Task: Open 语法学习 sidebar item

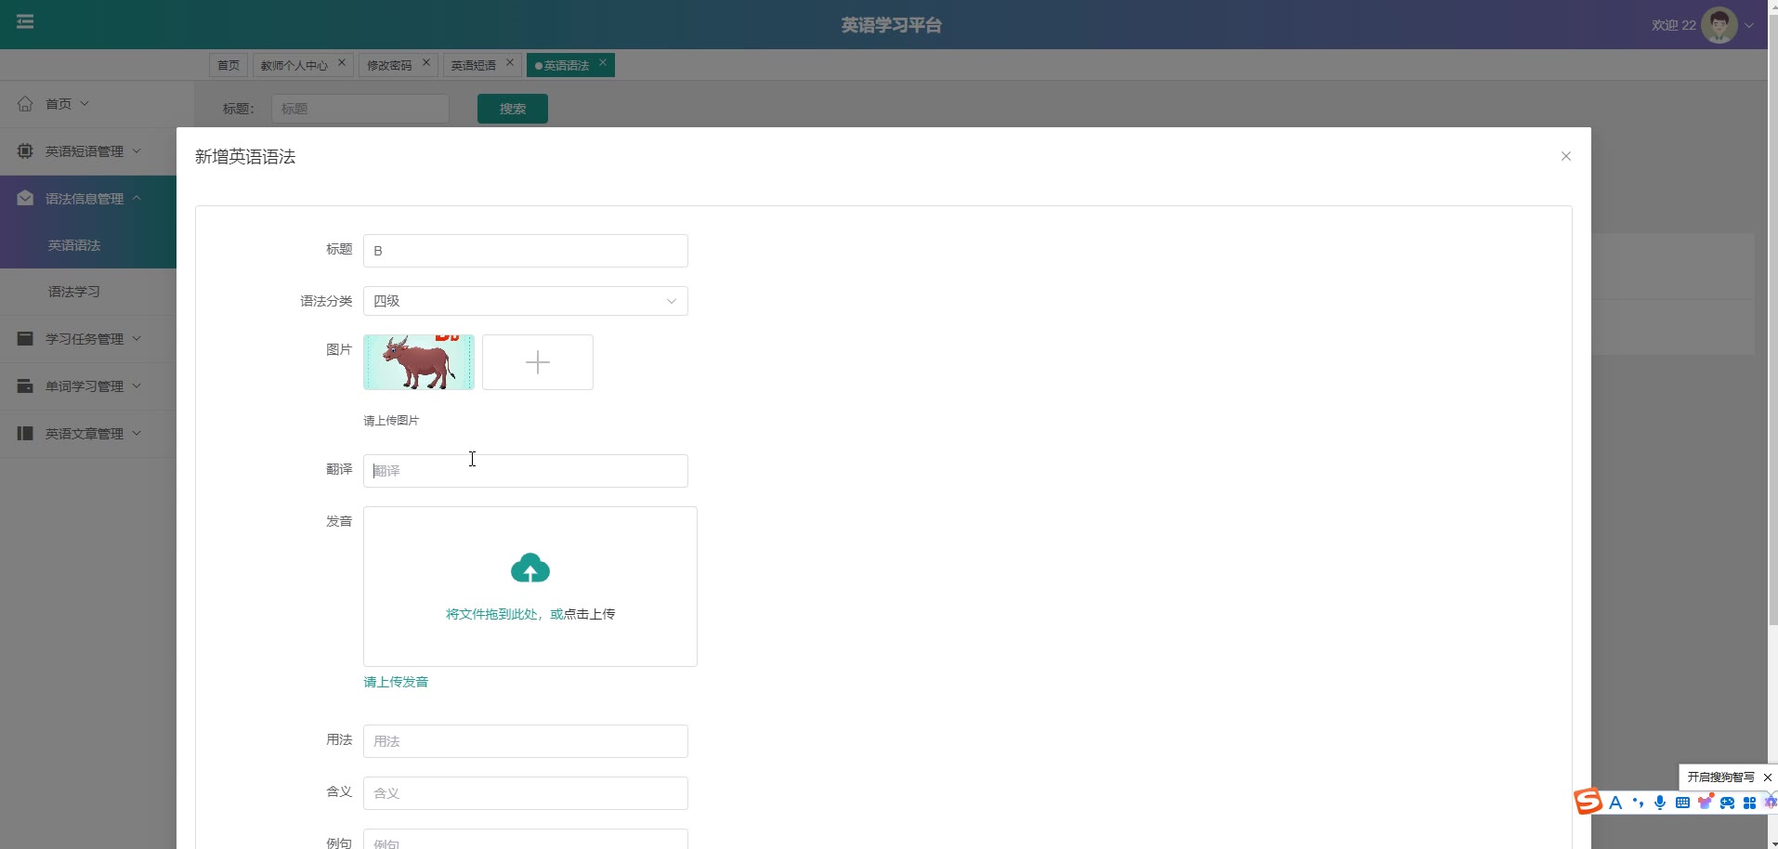Action: point(88,292)
